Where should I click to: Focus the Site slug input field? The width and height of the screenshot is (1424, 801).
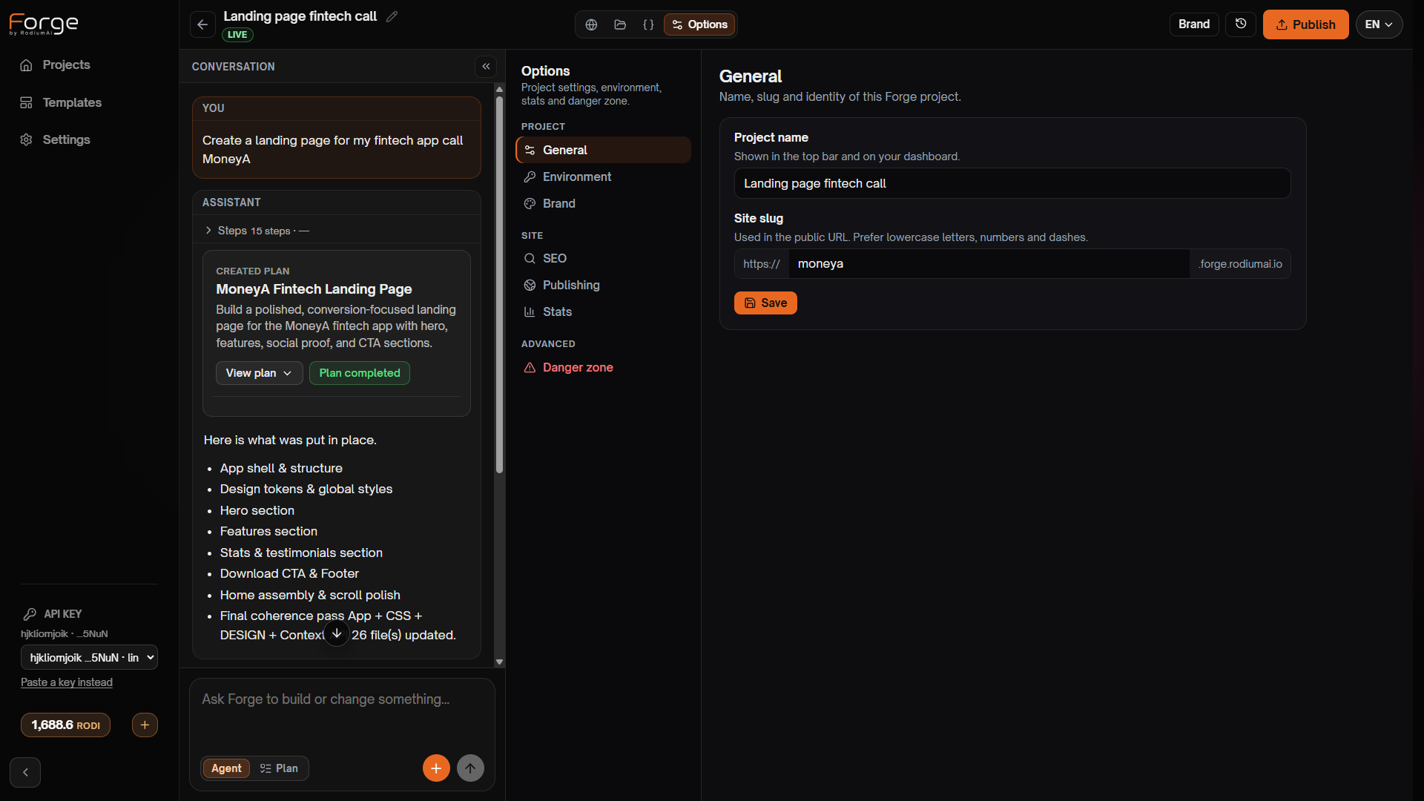tap(989, 264)
